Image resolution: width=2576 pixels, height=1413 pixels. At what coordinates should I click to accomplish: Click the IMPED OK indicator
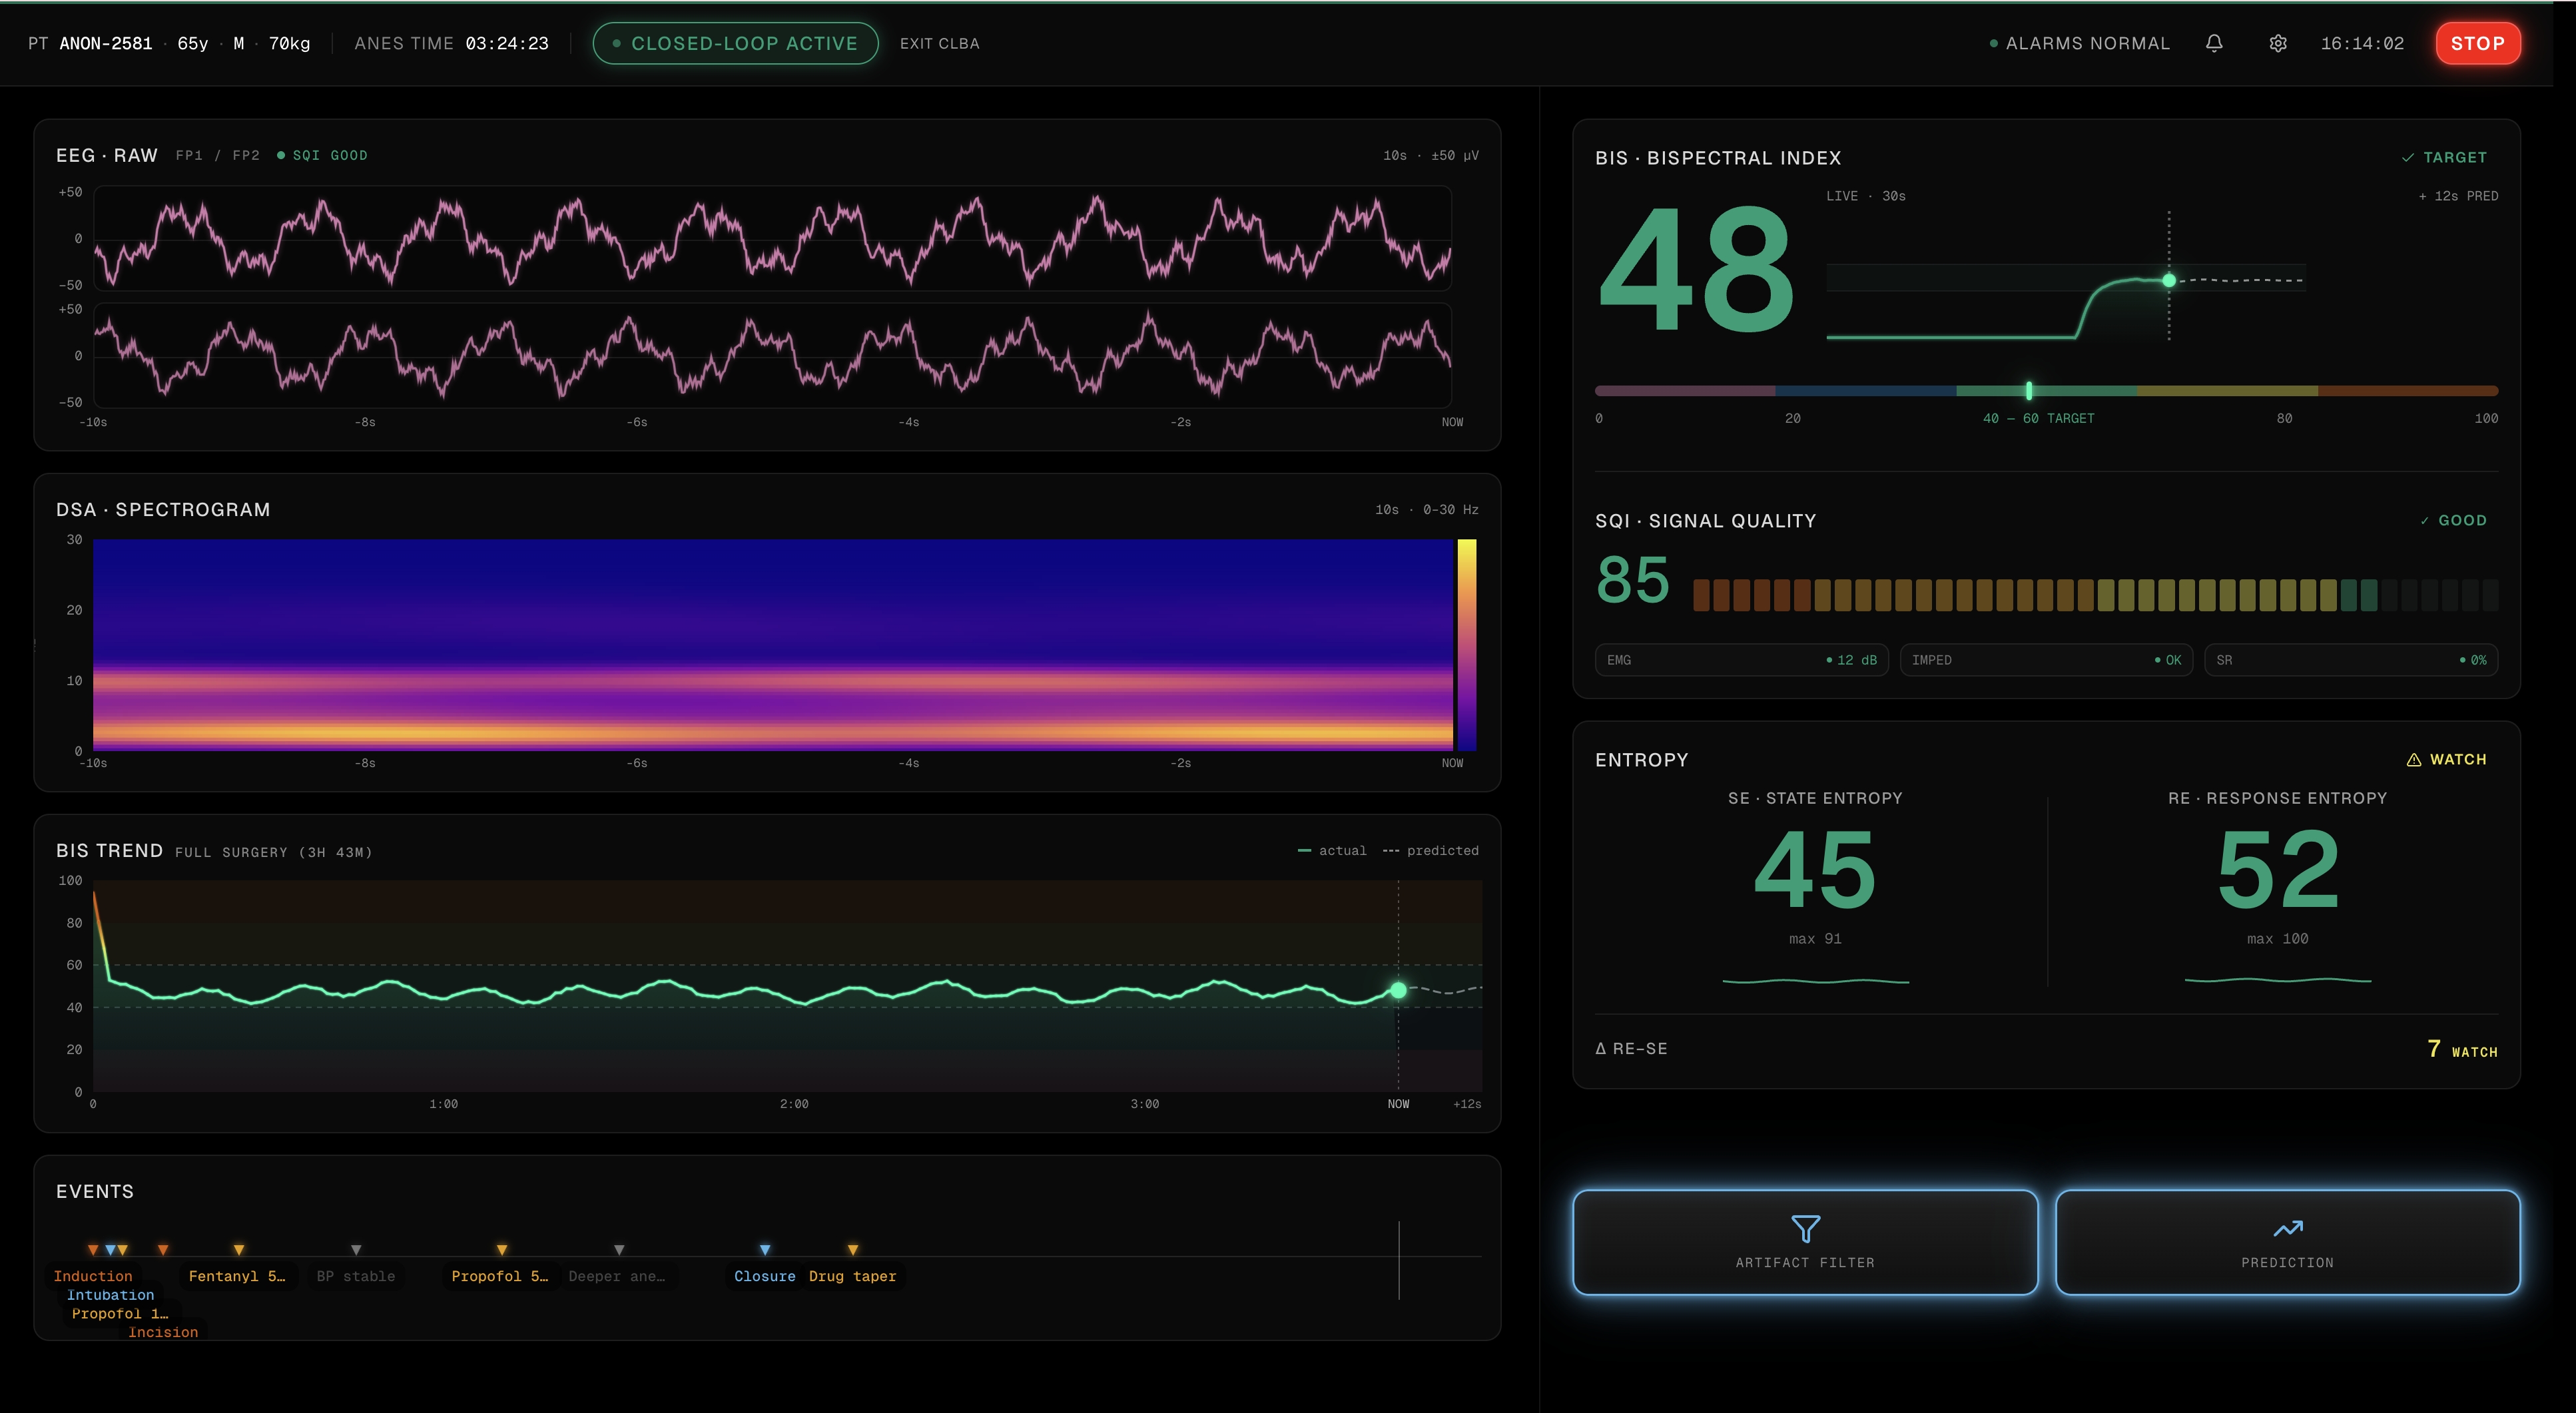point(2046,660)
